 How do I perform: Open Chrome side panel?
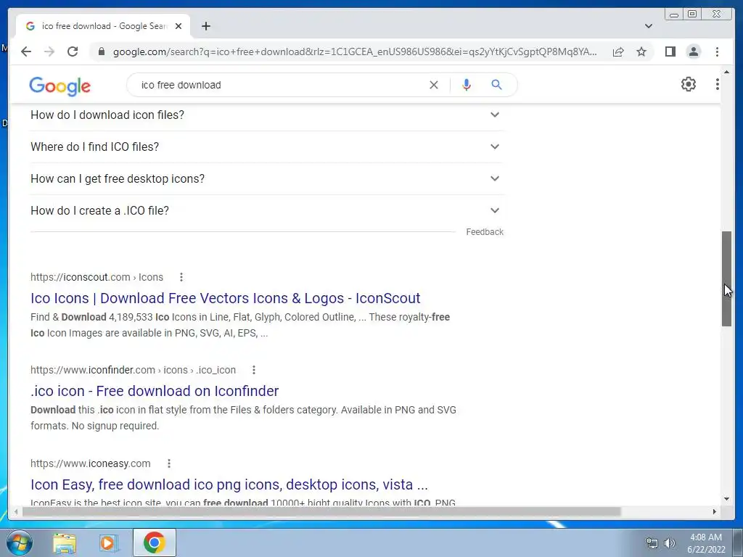tap(670, 51)
